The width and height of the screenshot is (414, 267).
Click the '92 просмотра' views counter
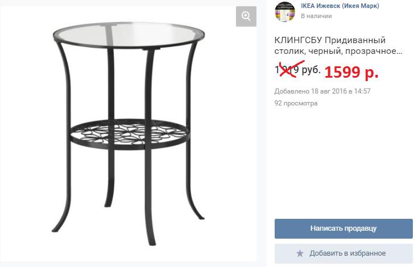pos(296,103)
